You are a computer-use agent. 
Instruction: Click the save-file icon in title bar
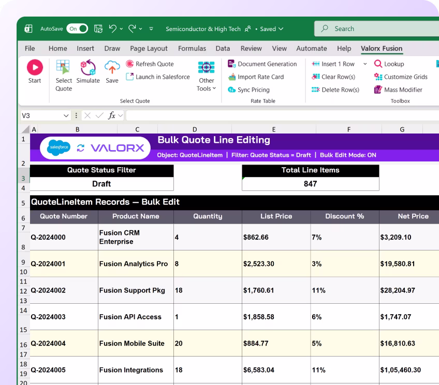tap(98, 28)
